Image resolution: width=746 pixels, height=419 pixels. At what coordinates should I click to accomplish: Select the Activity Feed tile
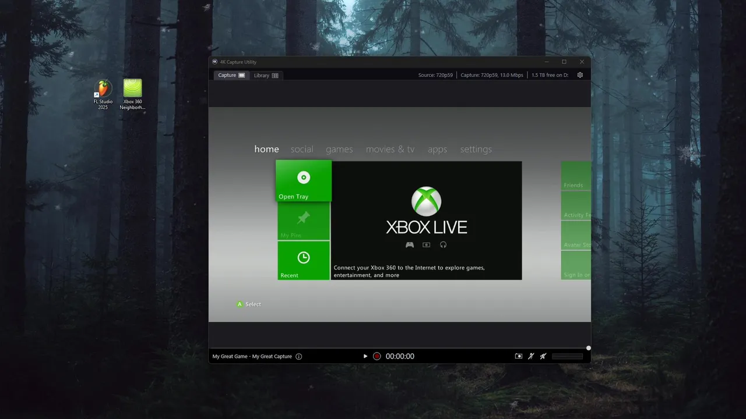576,205
